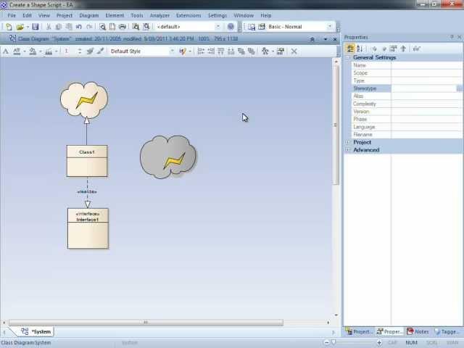464x348 pixels.
Task: Click the align tops icon
Action: [220, 51]
